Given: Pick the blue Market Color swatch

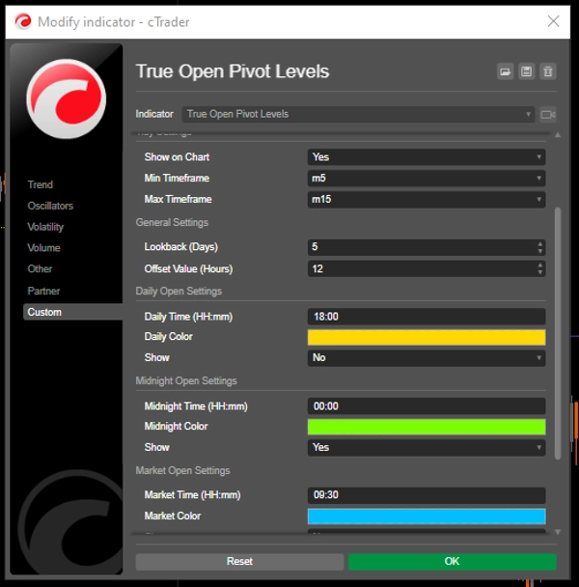Looking at the screenshot, I should tap(427, 517).
